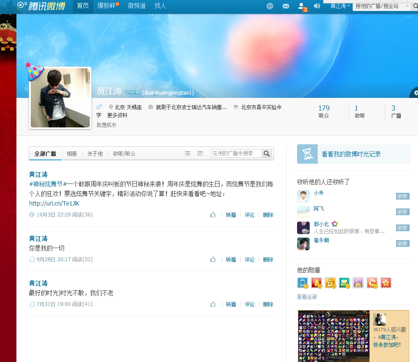The height and width of the screenshot is (362, 418).
Task: Click the fourth medal (green badge)
Action: (344, 283)
